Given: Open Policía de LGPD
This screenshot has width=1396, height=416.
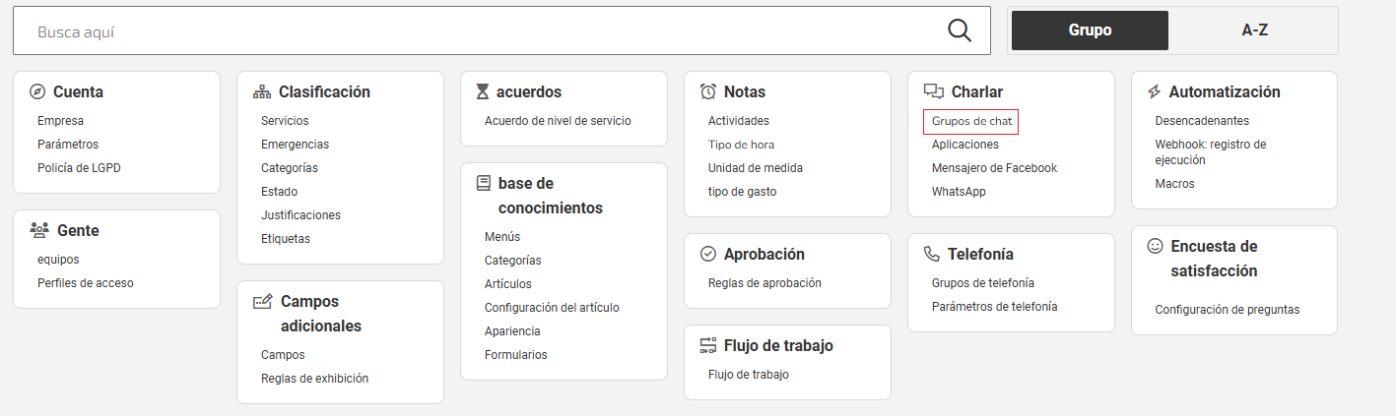Looking at the screenshot, I should 79,168.
